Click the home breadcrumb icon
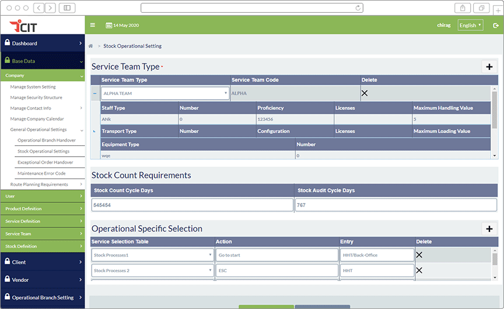The height and width of the screenshot is (309, 504). pos(90,46)
